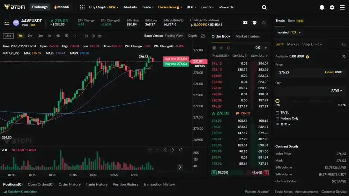The height and width of the screenshot is (196, 349).
Task: Open the search magnifier icon
Action: (x=264, y=7)
